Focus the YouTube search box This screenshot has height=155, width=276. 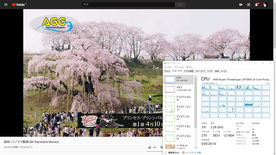coord(128,5)
